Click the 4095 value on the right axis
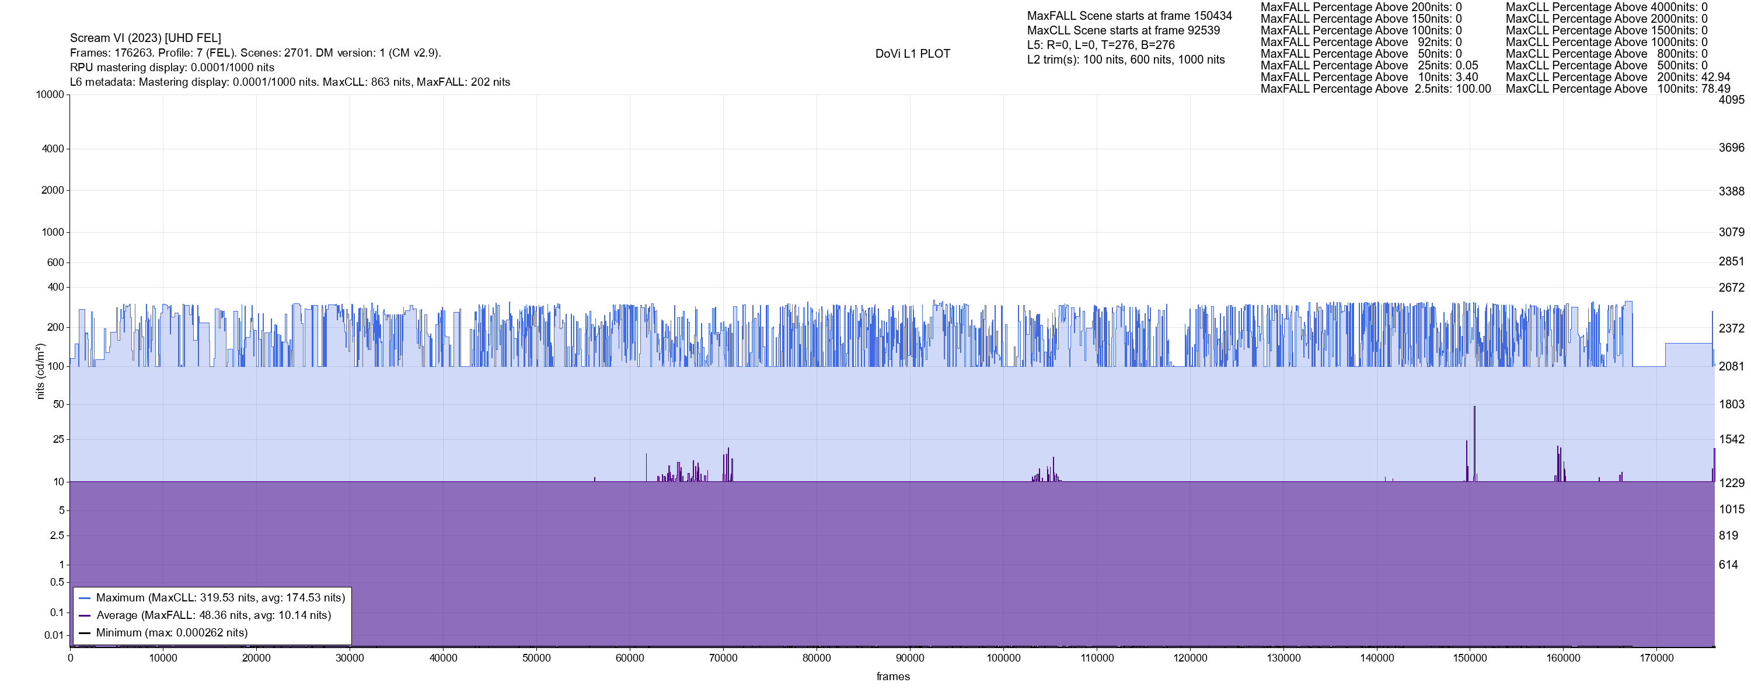Image resolution: width=1751 pixels, height=700 pixels. pyautogui.click(x=1731, y=99)
